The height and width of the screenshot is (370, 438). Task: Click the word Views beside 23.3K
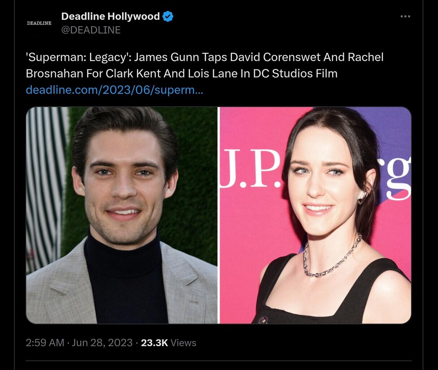(183, 343)
